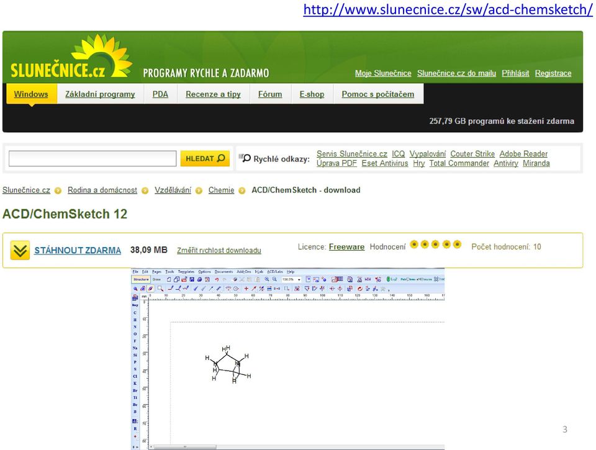Click the Zoom In magnifier icon
This screenshot has height=450, width=596.
[x=267, y=279]
